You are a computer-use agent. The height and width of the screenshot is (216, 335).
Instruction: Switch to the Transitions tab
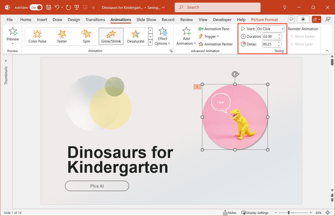pos(95,20)
